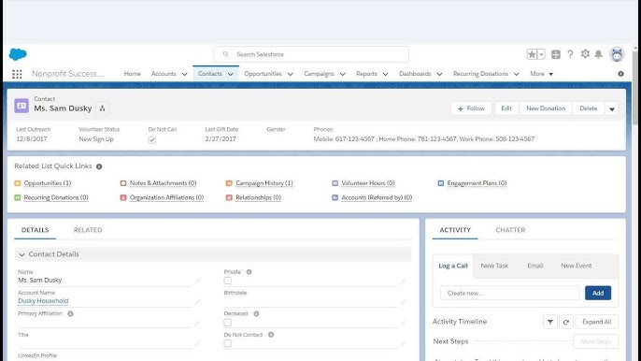Open the Dusky Household account link
The image size is (641, 361).
pyautogui.click(x=43, y=301)
